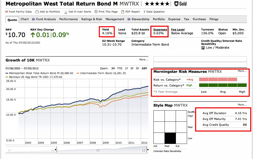Viewport: 253px width, 159px height.
Task: Click left handle of chart range slider
Action: [x=56, y=150]
